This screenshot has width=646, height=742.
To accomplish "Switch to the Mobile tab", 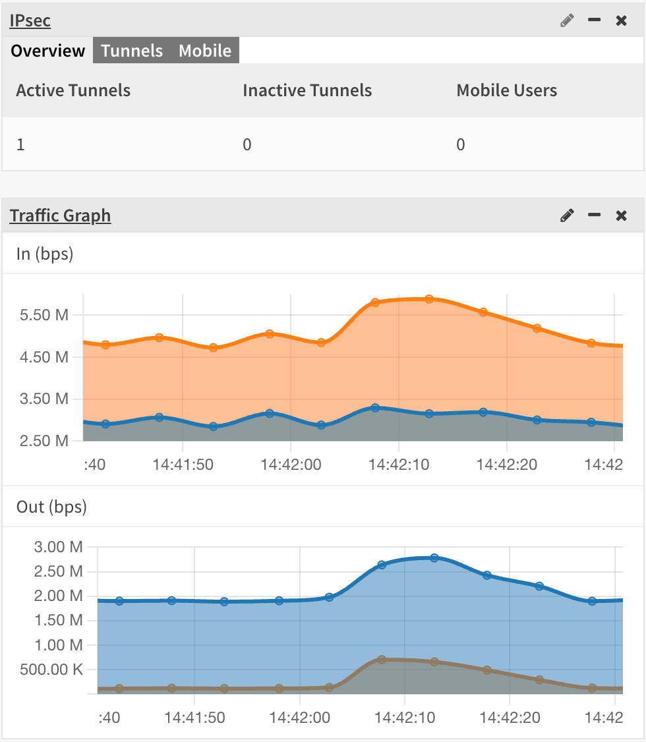I will [204, 50].
